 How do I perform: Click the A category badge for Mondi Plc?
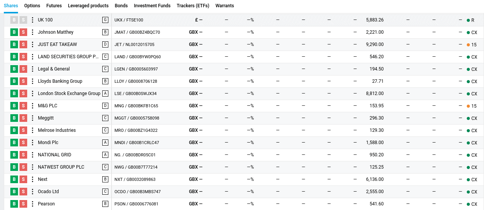pos(105,143)
